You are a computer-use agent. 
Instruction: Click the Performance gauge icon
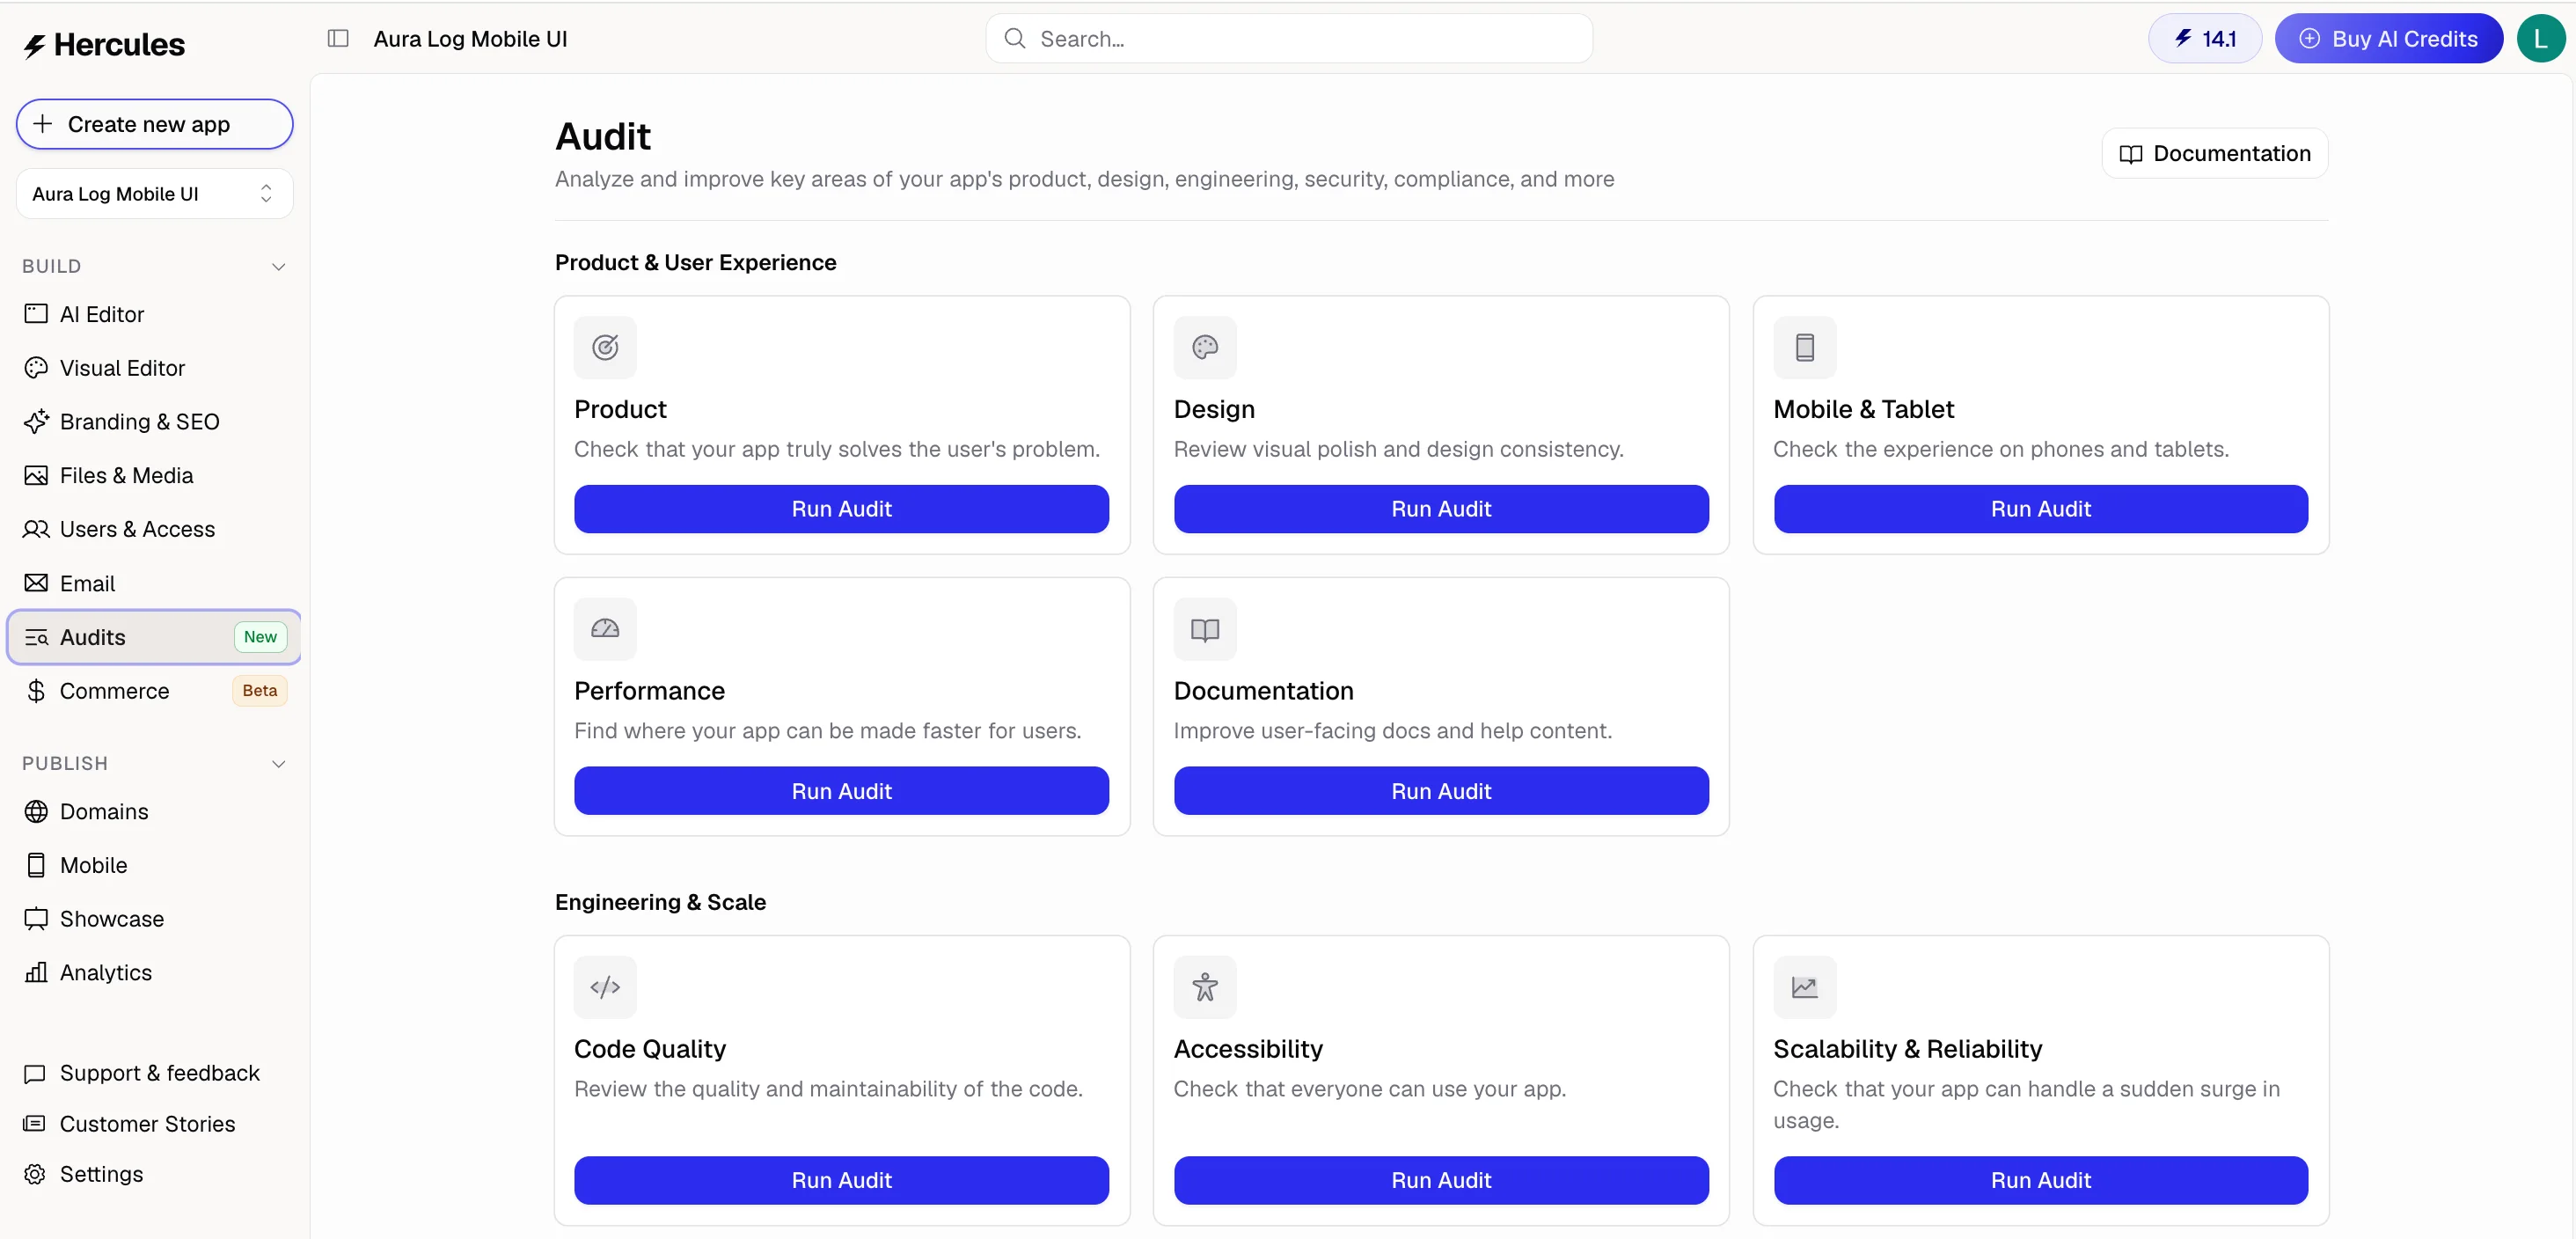pyautogui.click(x=605, y=629)
